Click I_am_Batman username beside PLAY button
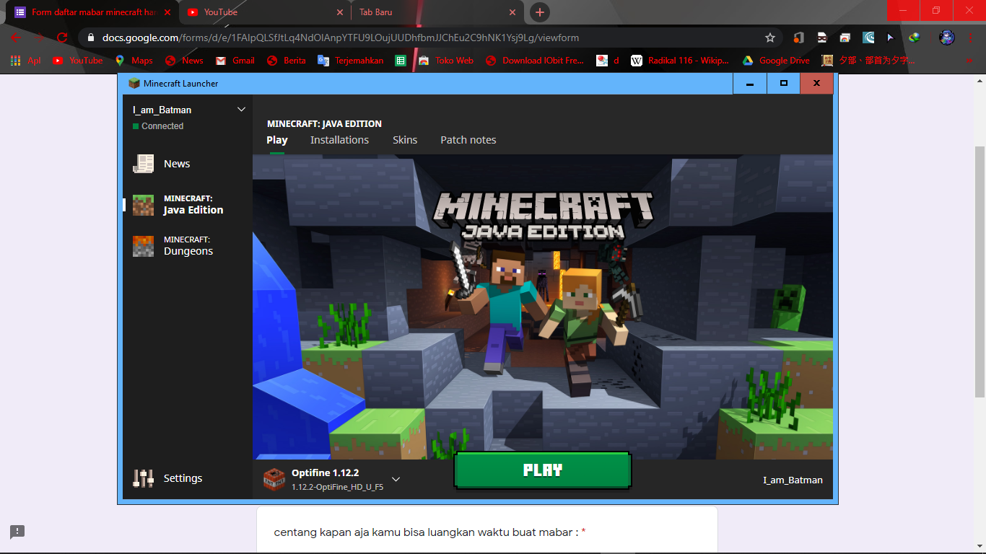 click(x=793, y=480)
